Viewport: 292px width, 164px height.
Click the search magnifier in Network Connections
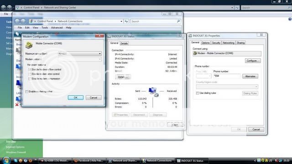pyautogui.click(x=178, y=21)
